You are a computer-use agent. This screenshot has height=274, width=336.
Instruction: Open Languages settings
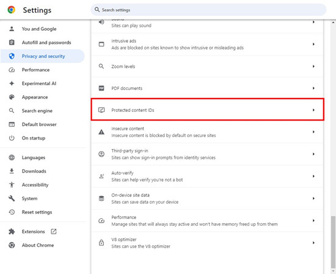click(42, 158)
